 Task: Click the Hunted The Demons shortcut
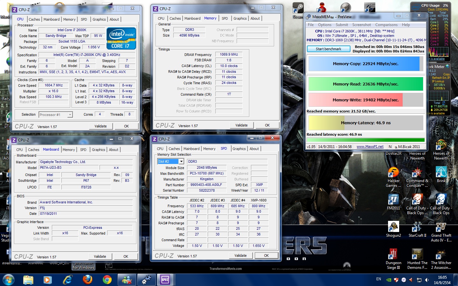(417, 259)
